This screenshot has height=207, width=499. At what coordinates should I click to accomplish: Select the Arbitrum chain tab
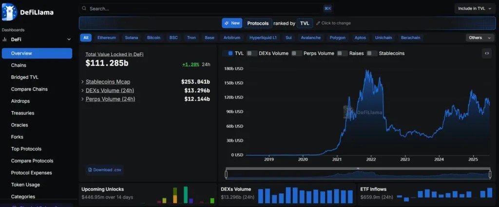click(x=231, y=38)
